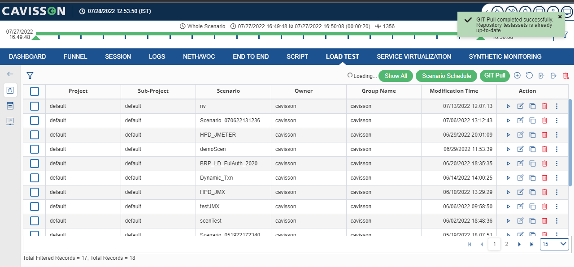574x267 pixels.
Task: Click the GIT Pull button
Action: click(x=495, y=76)
